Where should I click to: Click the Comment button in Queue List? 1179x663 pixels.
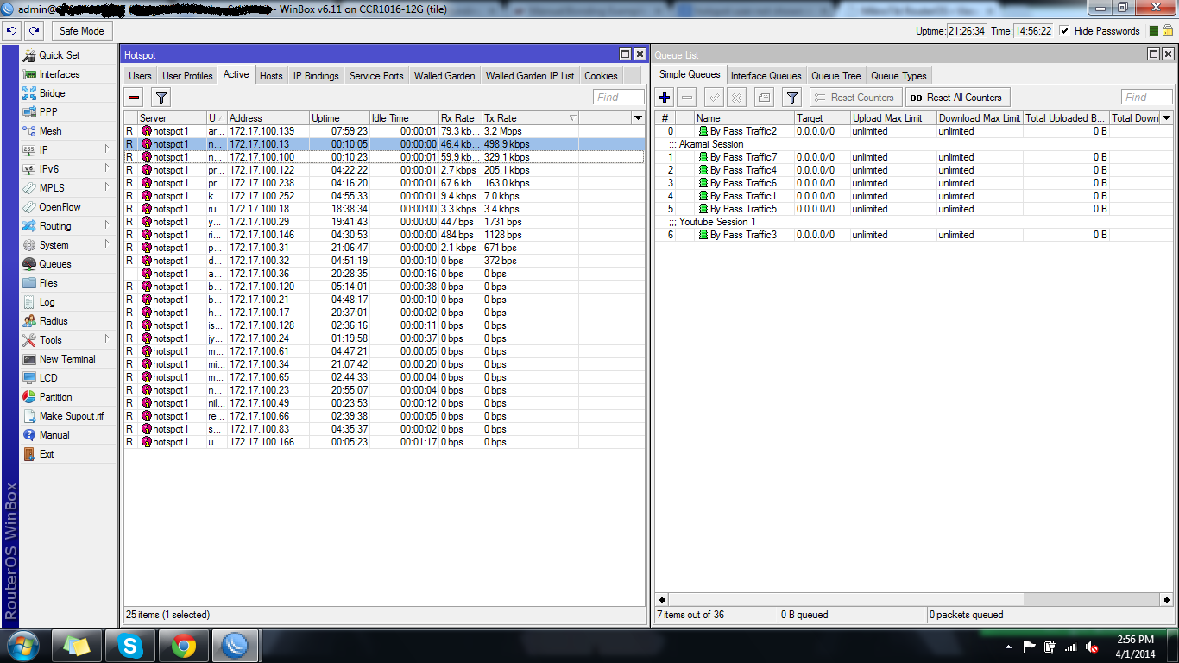click(764, 98)
